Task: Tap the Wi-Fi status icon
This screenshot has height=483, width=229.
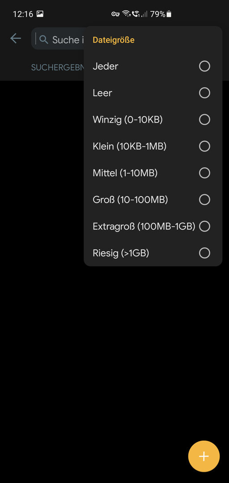Action: click(x=126, y=14)
